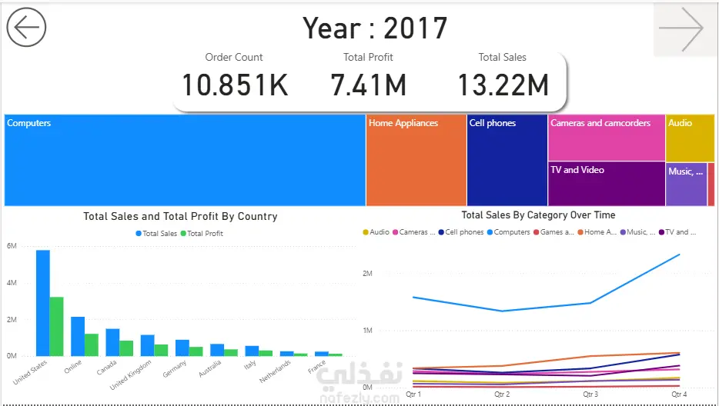The width and height of the screenshot is (719, 406).
Task: Select the yellow Audio treemap tile
Action: (690, 138)
